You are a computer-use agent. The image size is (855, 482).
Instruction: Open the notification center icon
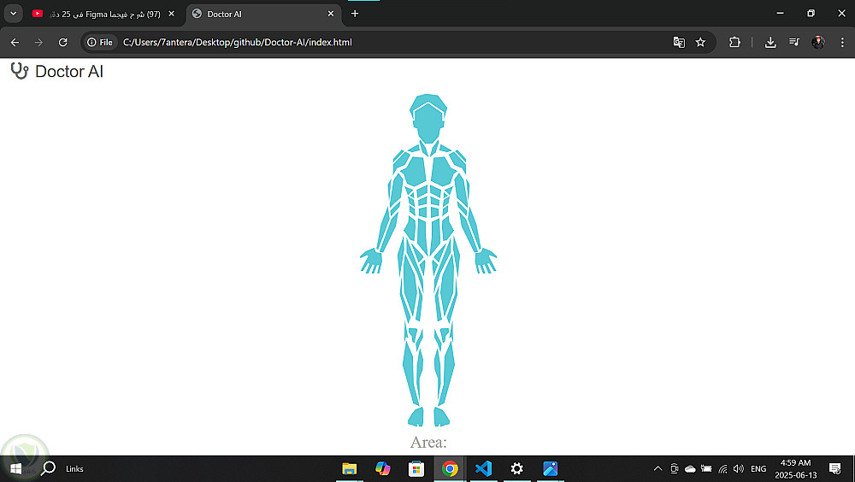[834, 469]
